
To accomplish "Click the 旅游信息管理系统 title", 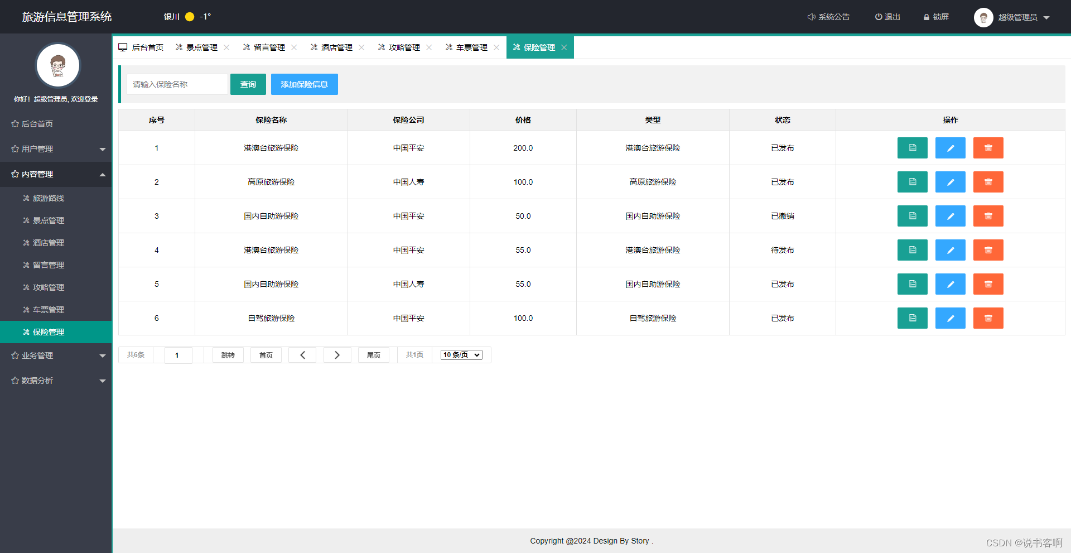I will point(67,17).
